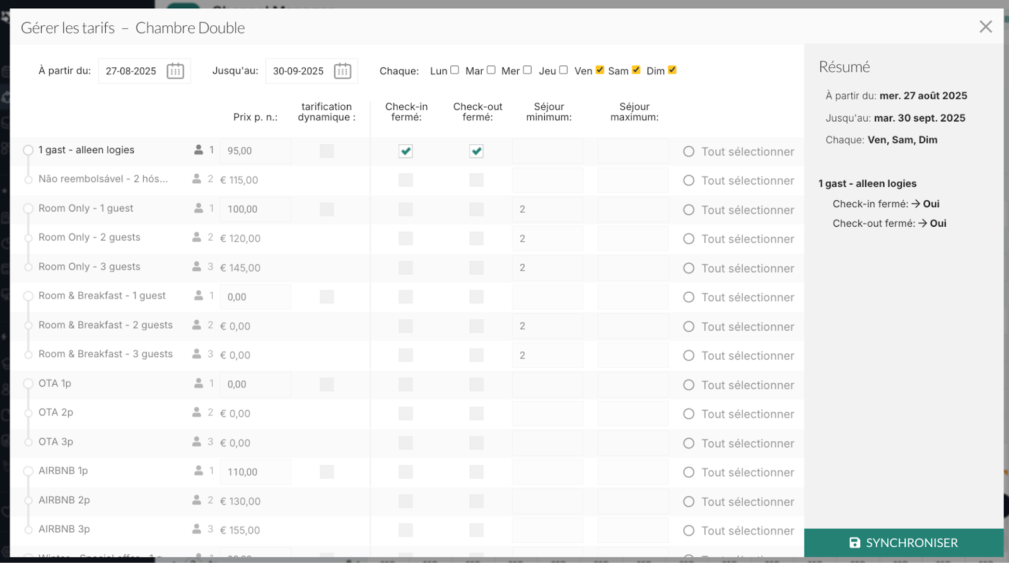Image resolution: width=1009 pixels, height=563 pixels.
Task: Click the person icon for Room Only - 1 guest
Action: 199,208
